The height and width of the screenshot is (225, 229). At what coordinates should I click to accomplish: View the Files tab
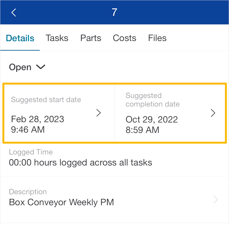[x=157, y=38]
